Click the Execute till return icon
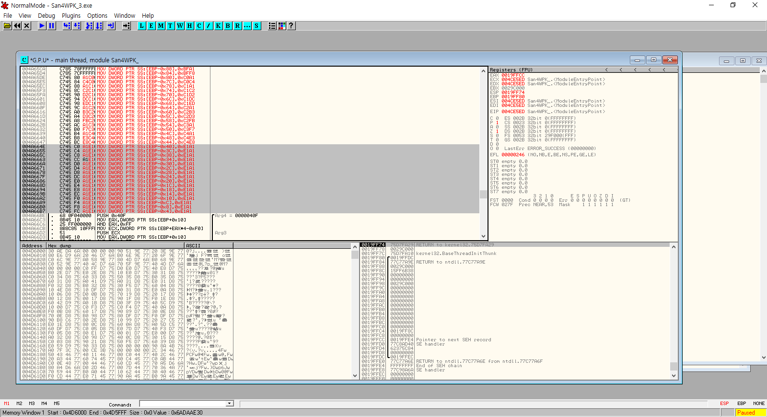 point(111,26)
